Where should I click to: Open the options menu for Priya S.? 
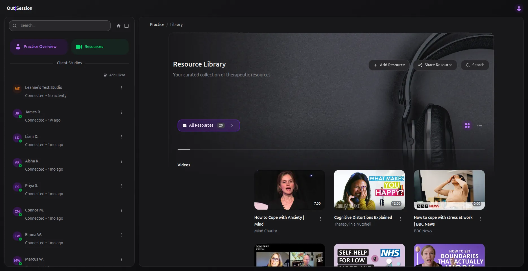(x=122, y=186)
